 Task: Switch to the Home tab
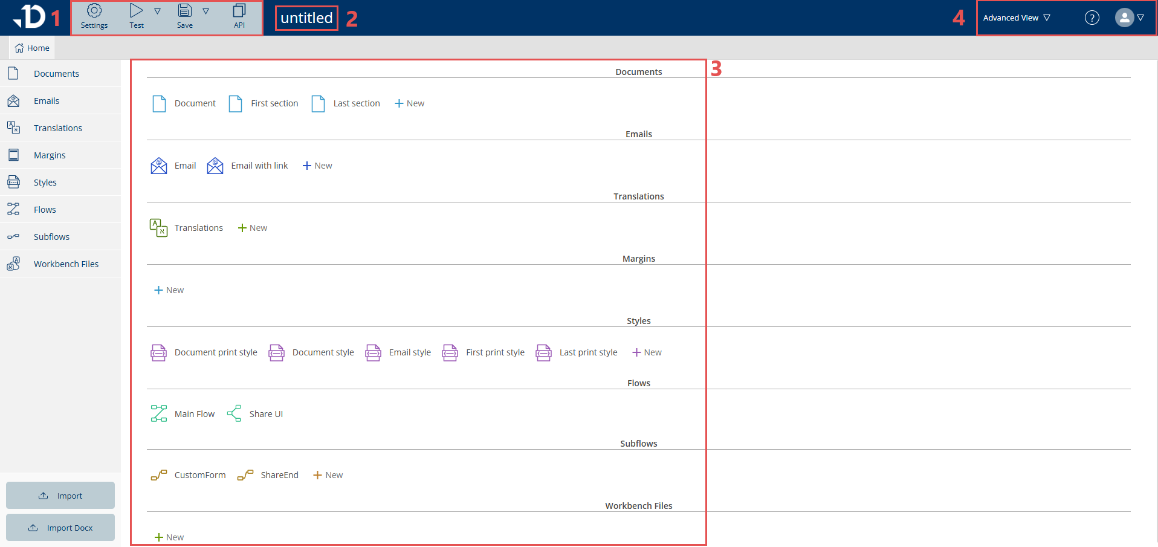pyautogui.click(x=32, y=48)
